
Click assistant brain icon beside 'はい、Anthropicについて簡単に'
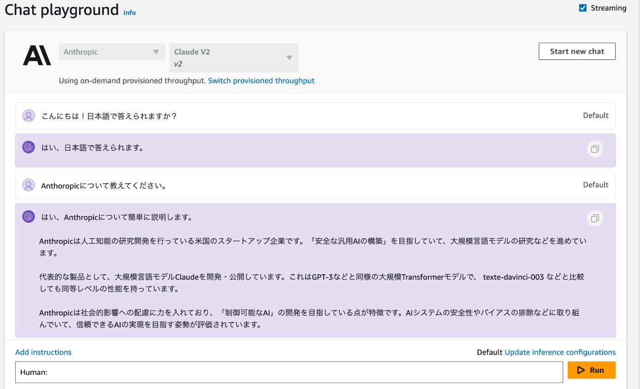29,216
